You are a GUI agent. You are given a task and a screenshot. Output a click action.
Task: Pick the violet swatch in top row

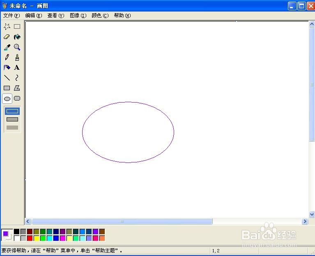point(95,231)
